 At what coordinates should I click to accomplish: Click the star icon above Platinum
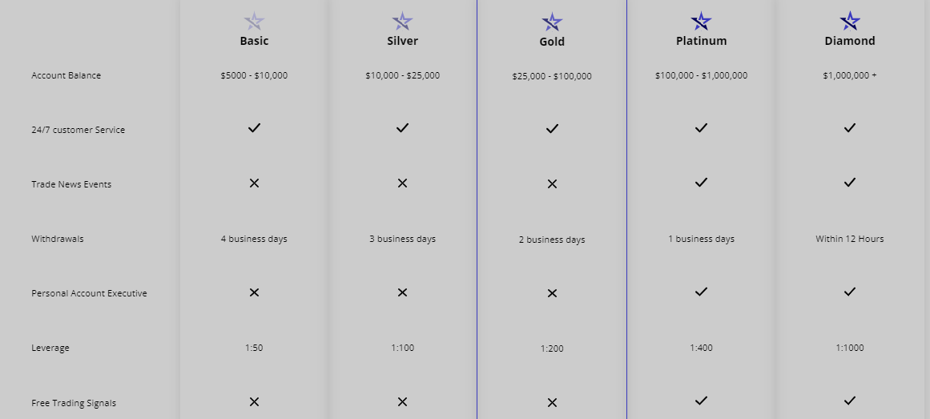coord(701,22)
